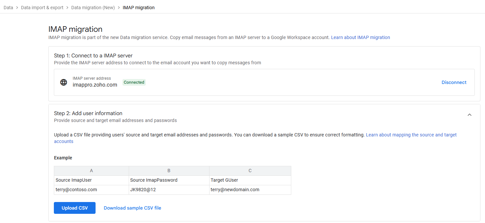Click column header B in example table

tap(169, 171)
